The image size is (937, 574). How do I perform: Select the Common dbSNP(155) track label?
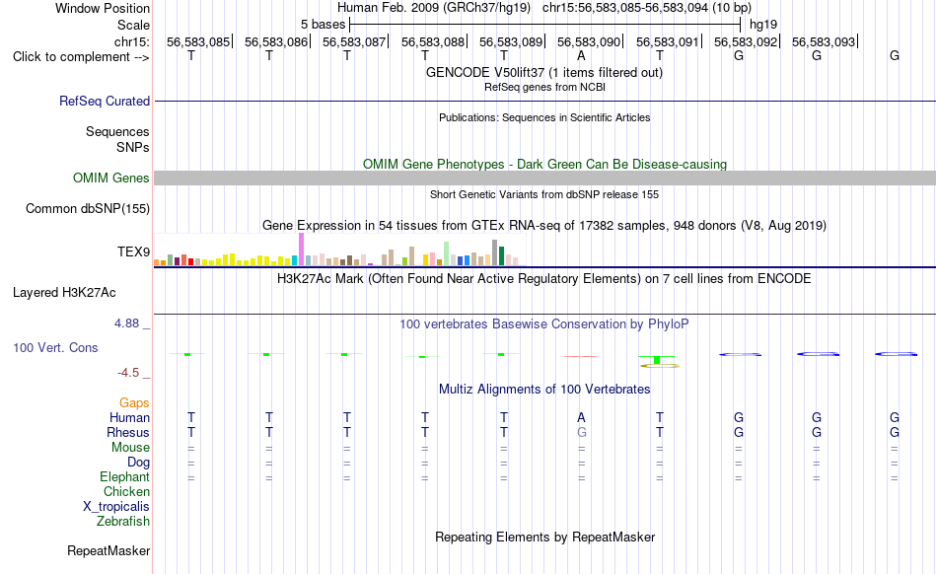pyautogui.click(x=87, y=208)
